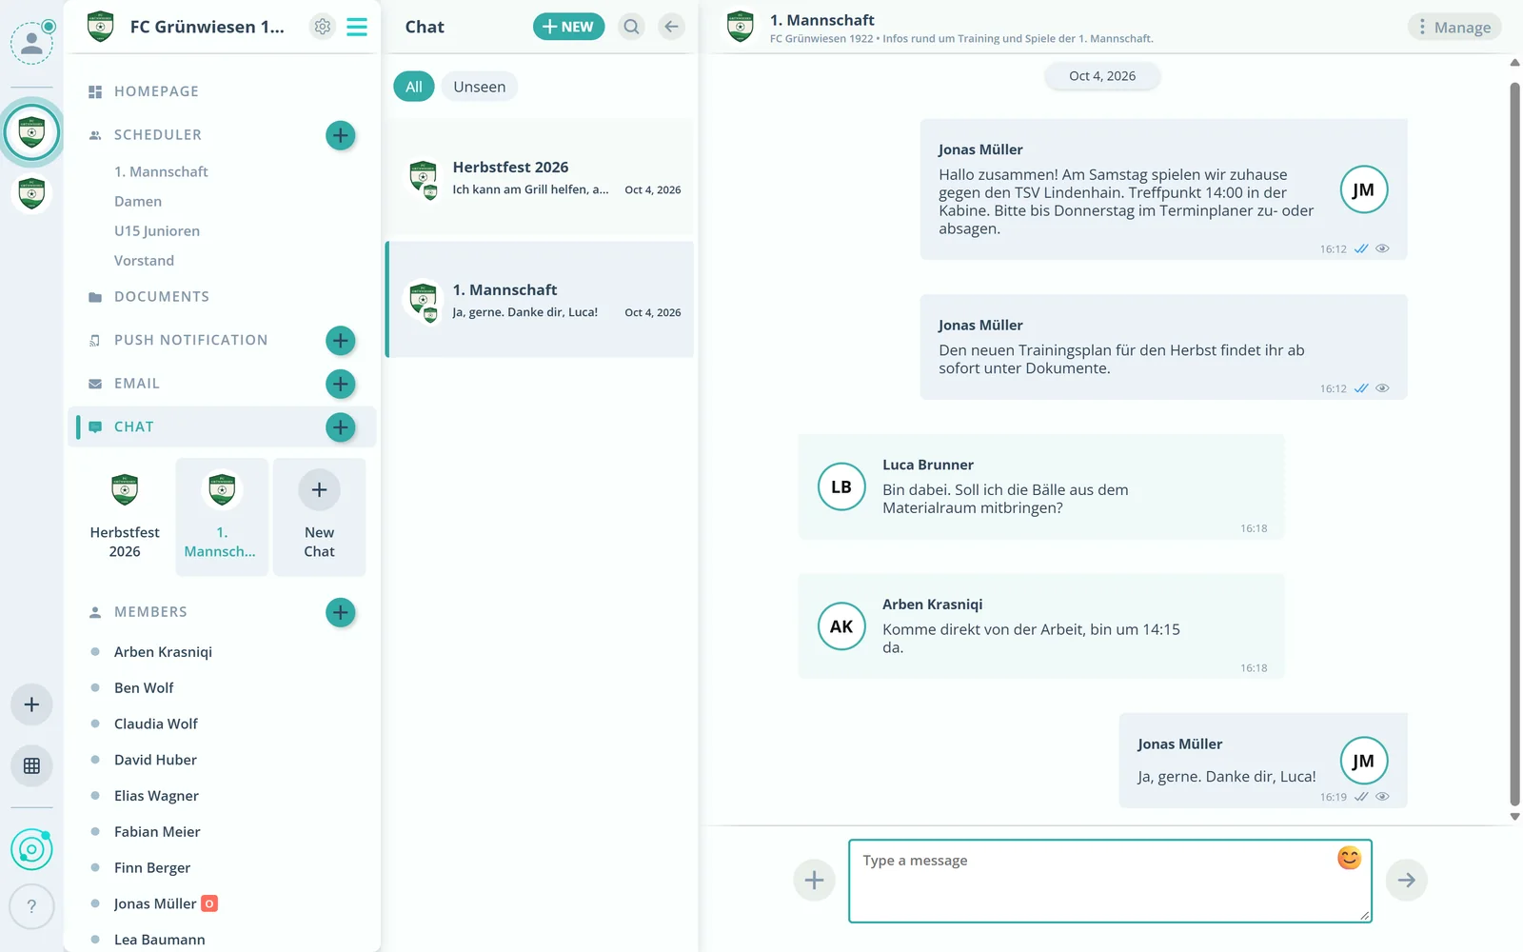The width and height of the screenshot is (1523, 952).
Task: Select member Elias Wagner
Action: (x=156, y=796)
